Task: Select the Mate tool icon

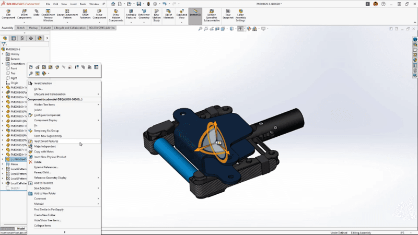Action: coord(37,13)
